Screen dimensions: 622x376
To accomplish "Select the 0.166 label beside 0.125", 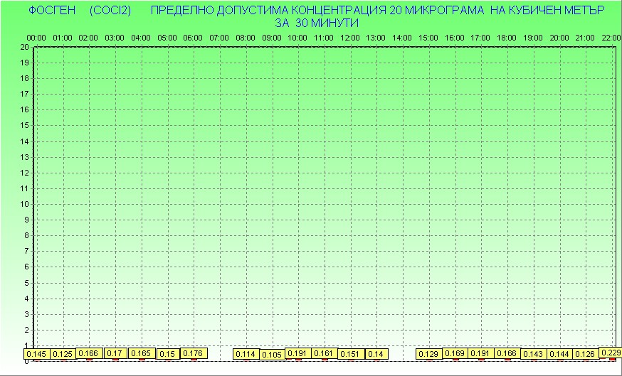I will click(x=89, y=353).
